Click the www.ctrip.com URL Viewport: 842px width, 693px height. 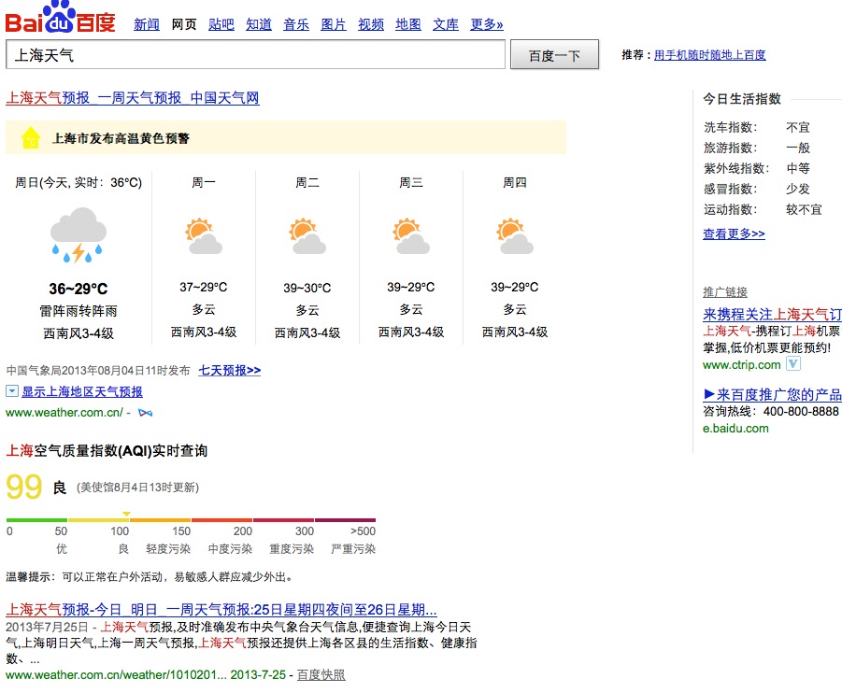pyautogui.click(x=742, y=364)
